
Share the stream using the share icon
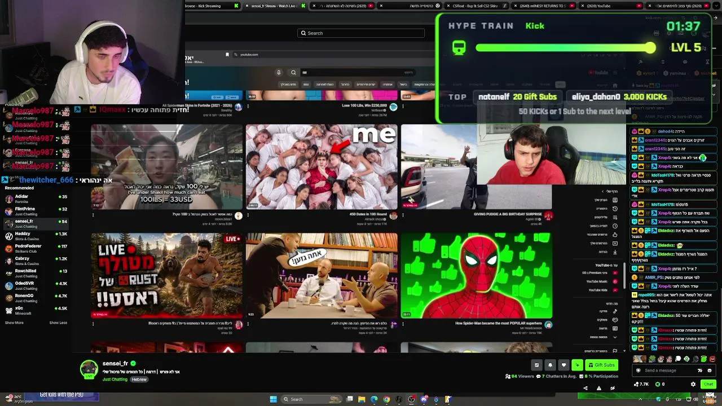click(x=585, y=388)
